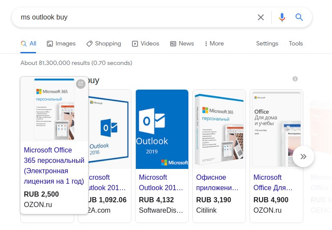The image size is (332, 230).
Task: Start voice search with the microphone icon
Action: (282, 17)
